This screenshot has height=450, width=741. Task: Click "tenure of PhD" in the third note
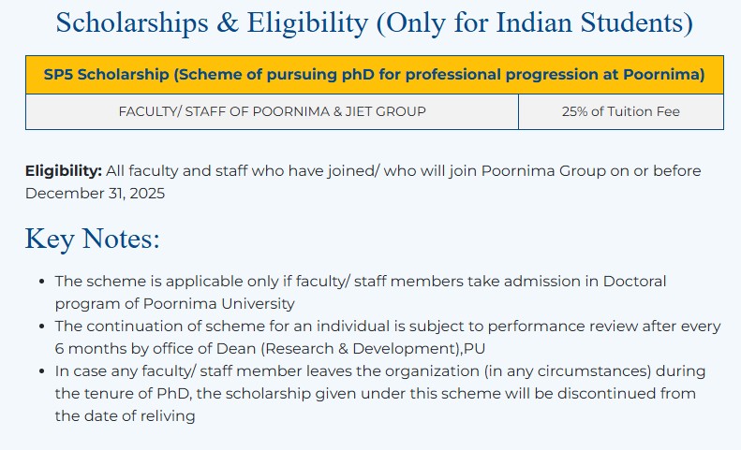132,394
